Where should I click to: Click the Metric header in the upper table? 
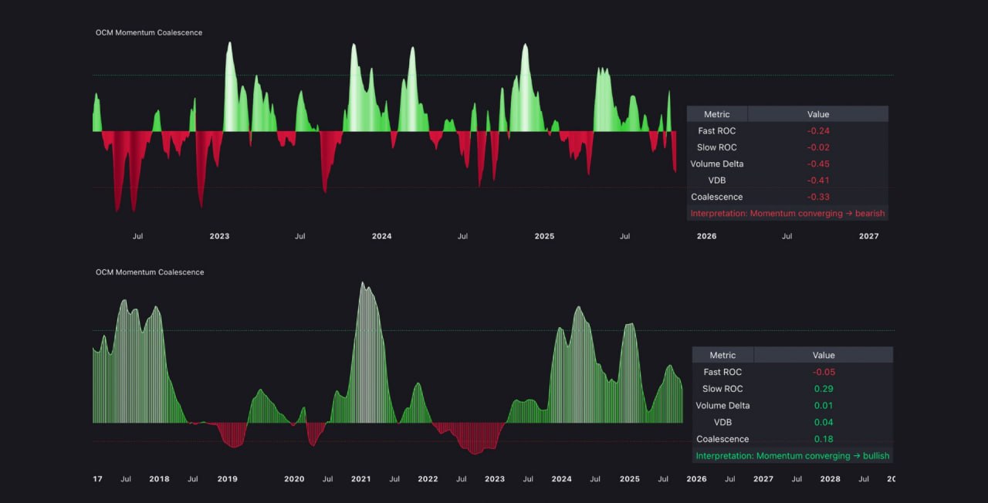[x=716, y=114]
